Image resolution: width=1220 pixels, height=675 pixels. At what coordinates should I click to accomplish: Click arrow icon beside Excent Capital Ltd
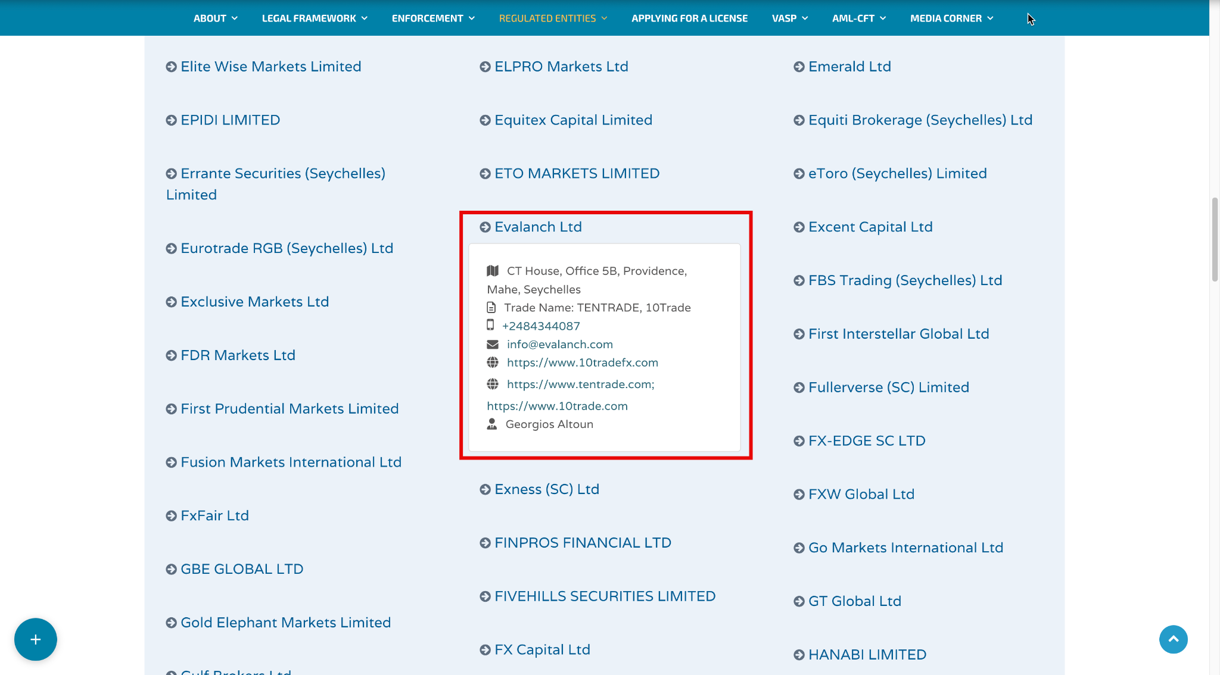pos(799,227)
